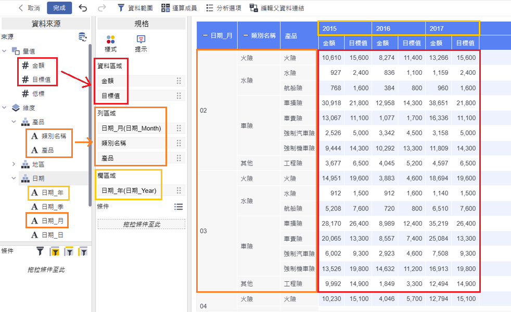Click the drag handle of 金額 in 資料區域

coord(178,81)
